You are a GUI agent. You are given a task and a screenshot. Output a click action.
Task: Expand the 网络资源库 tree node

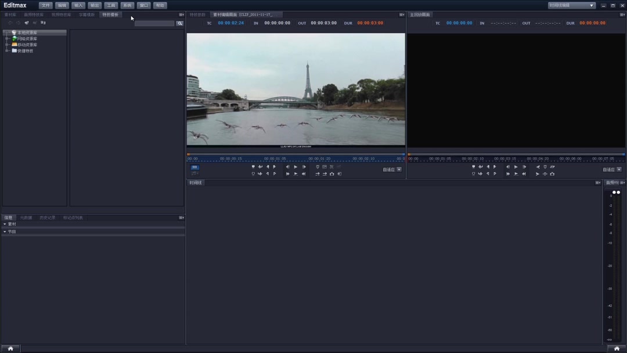pyautogui.click(x=7, y=39)
